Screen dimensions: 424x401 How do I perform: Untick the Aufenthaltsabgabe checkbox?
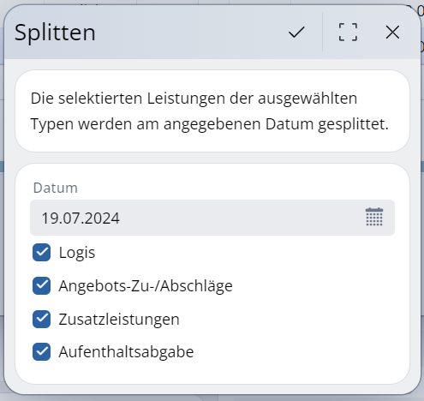click(41, 351)
